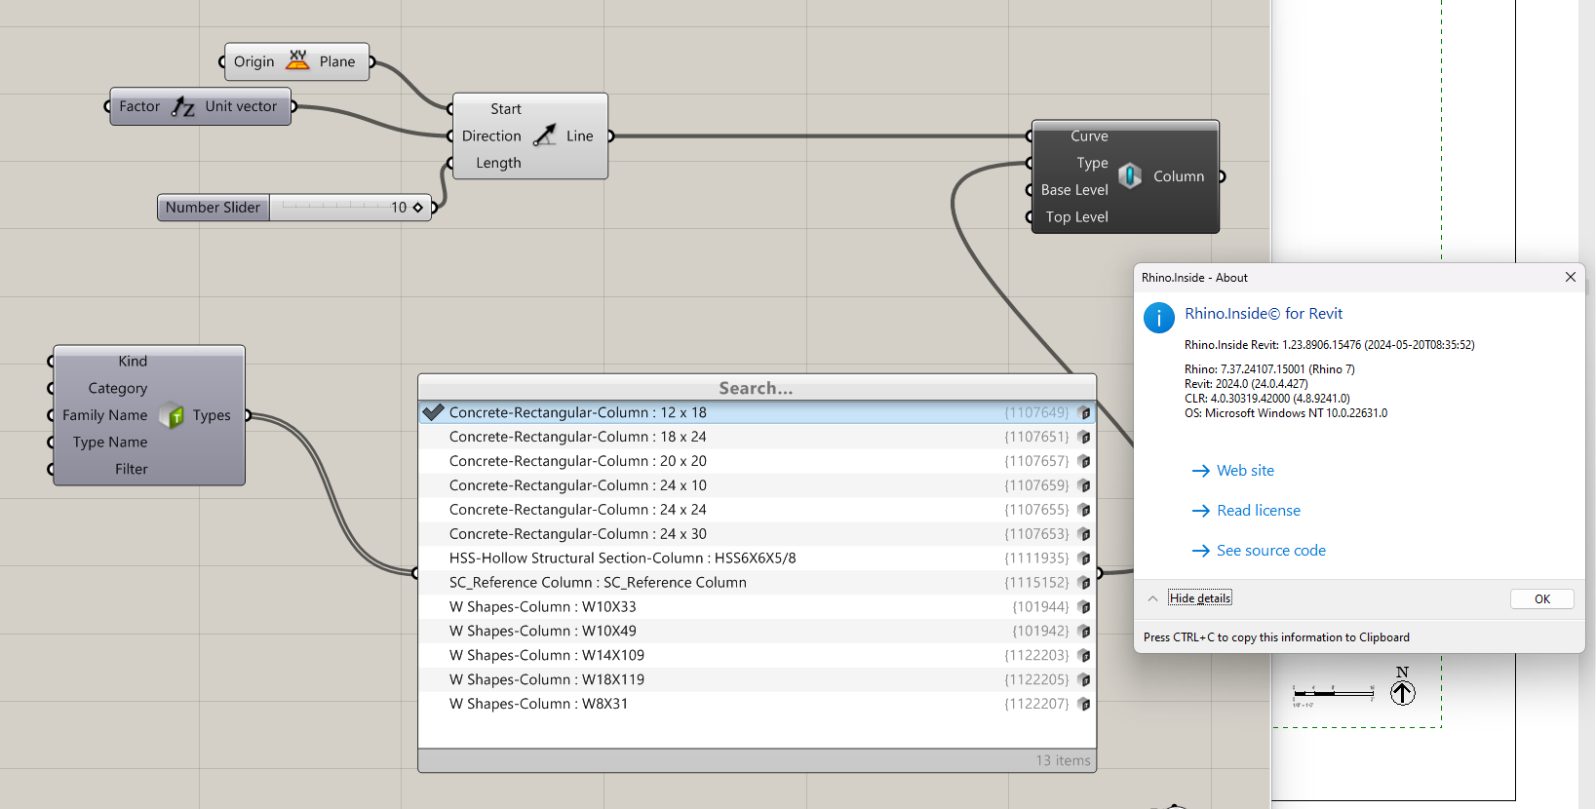Screen dimensions: 1596x809
Task: Select W Shapes-Column : W18X119
Action: [757, 680]
